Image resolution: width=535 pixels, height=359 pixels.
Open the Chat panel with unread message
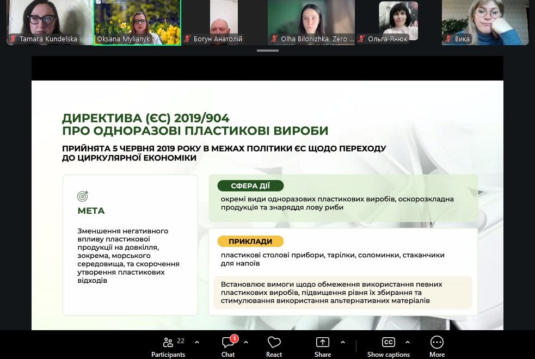[228, 346]
